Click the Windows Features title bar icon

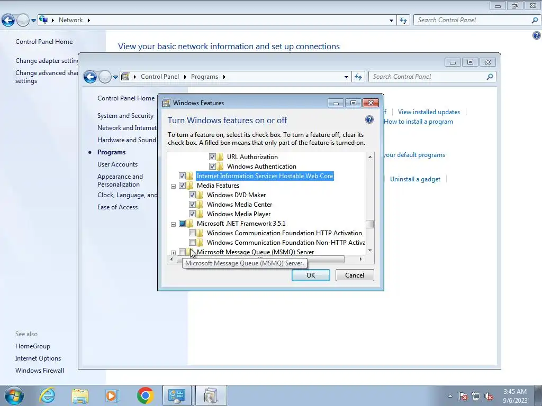[167, 103]
